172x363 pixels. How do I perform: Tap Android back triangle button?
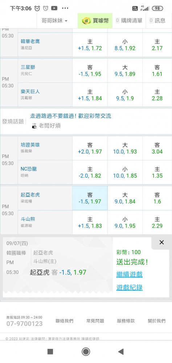[x=120, y=352]
